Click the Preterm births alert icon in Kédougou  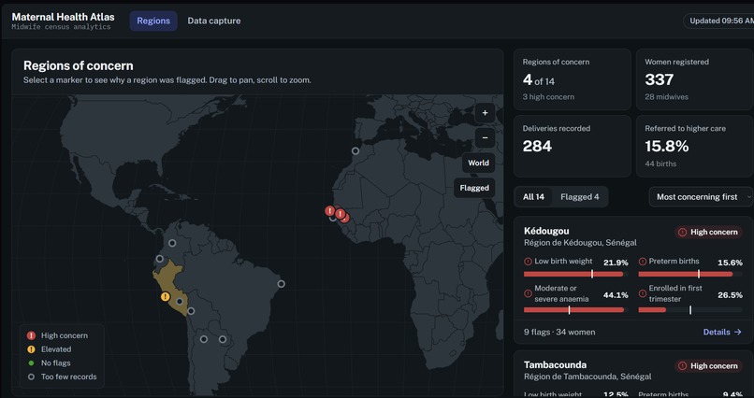pos(643,262)
